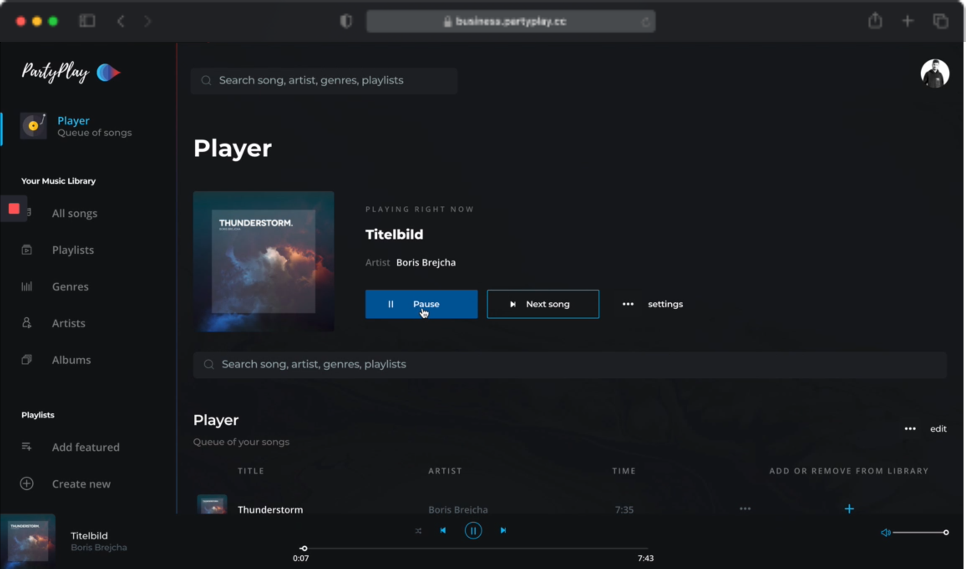
Task: Click the privacy shield icon in the toolbar
Action: [x=346, y=21]
